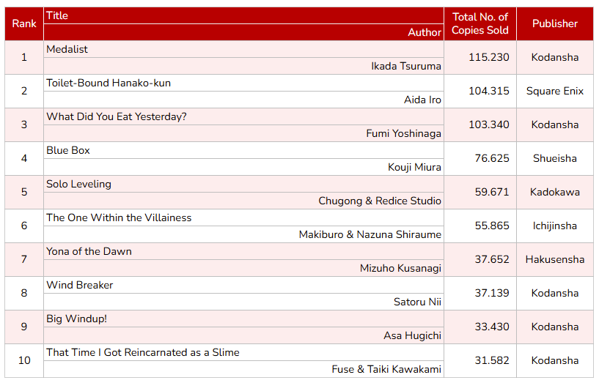Click the copies value 103.340
Screen dimensions: 599x383
pyautogui.click(x=488, y=124)
